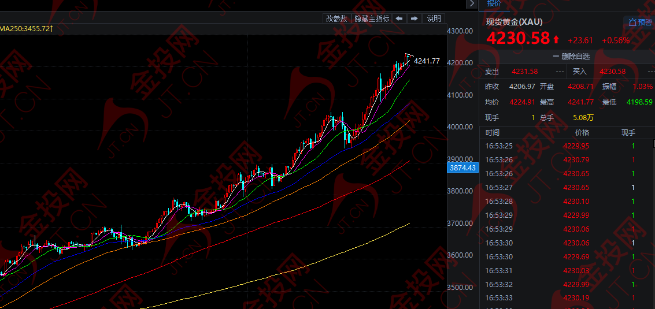Click the 4100.00 price axis label

(460, 95)
